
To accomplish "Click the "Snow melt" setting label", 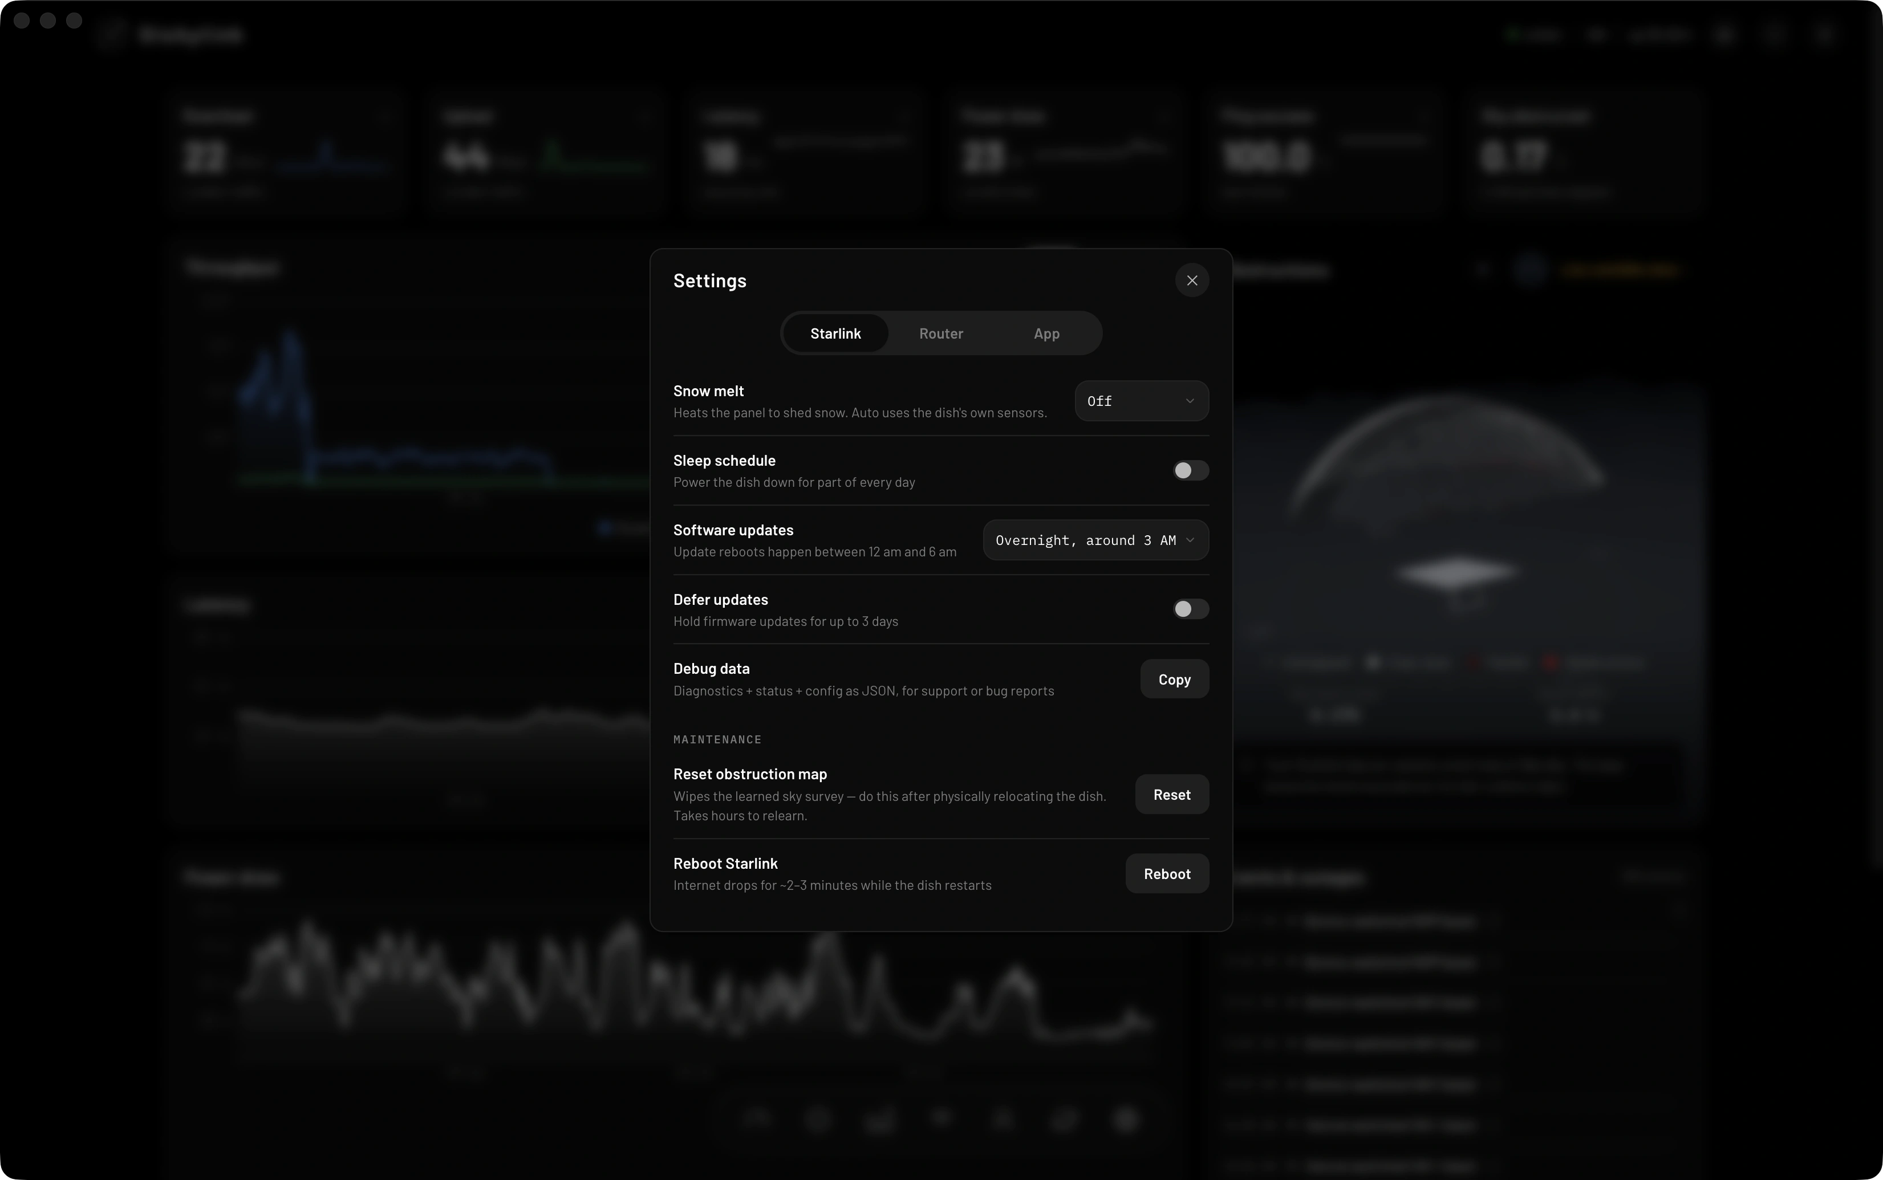I will pos(708,391).
